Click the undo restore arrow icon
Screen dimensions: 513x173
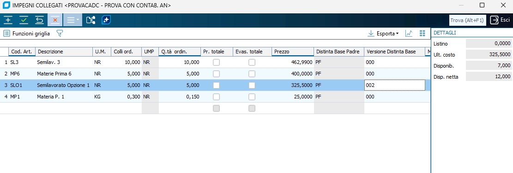39,20
